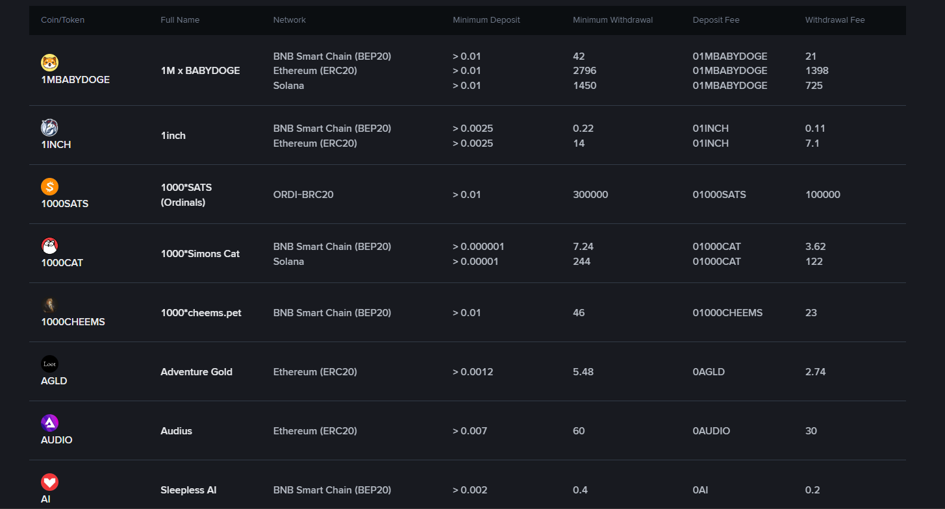Click the full name 1000*Simons Cat
The width and height of the screenshot is (945, 509).
pos(200,254)
